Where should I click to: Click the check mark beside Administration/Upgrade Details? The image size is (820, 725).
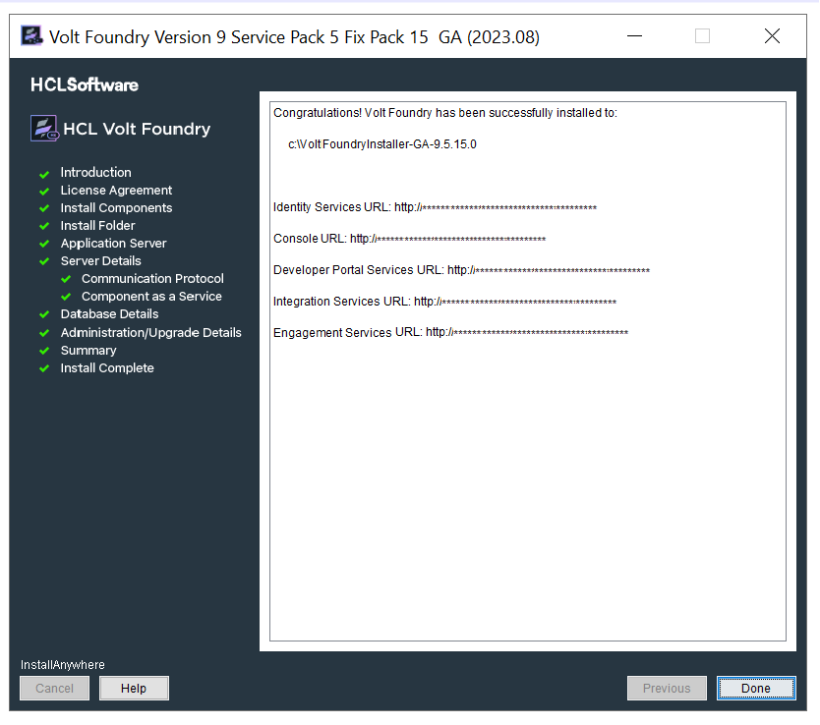[x=44, y=333]
